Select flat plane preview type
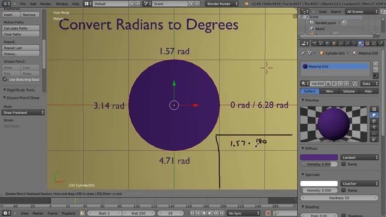Viewport: 386px width, 217px height. pos(374,109)
